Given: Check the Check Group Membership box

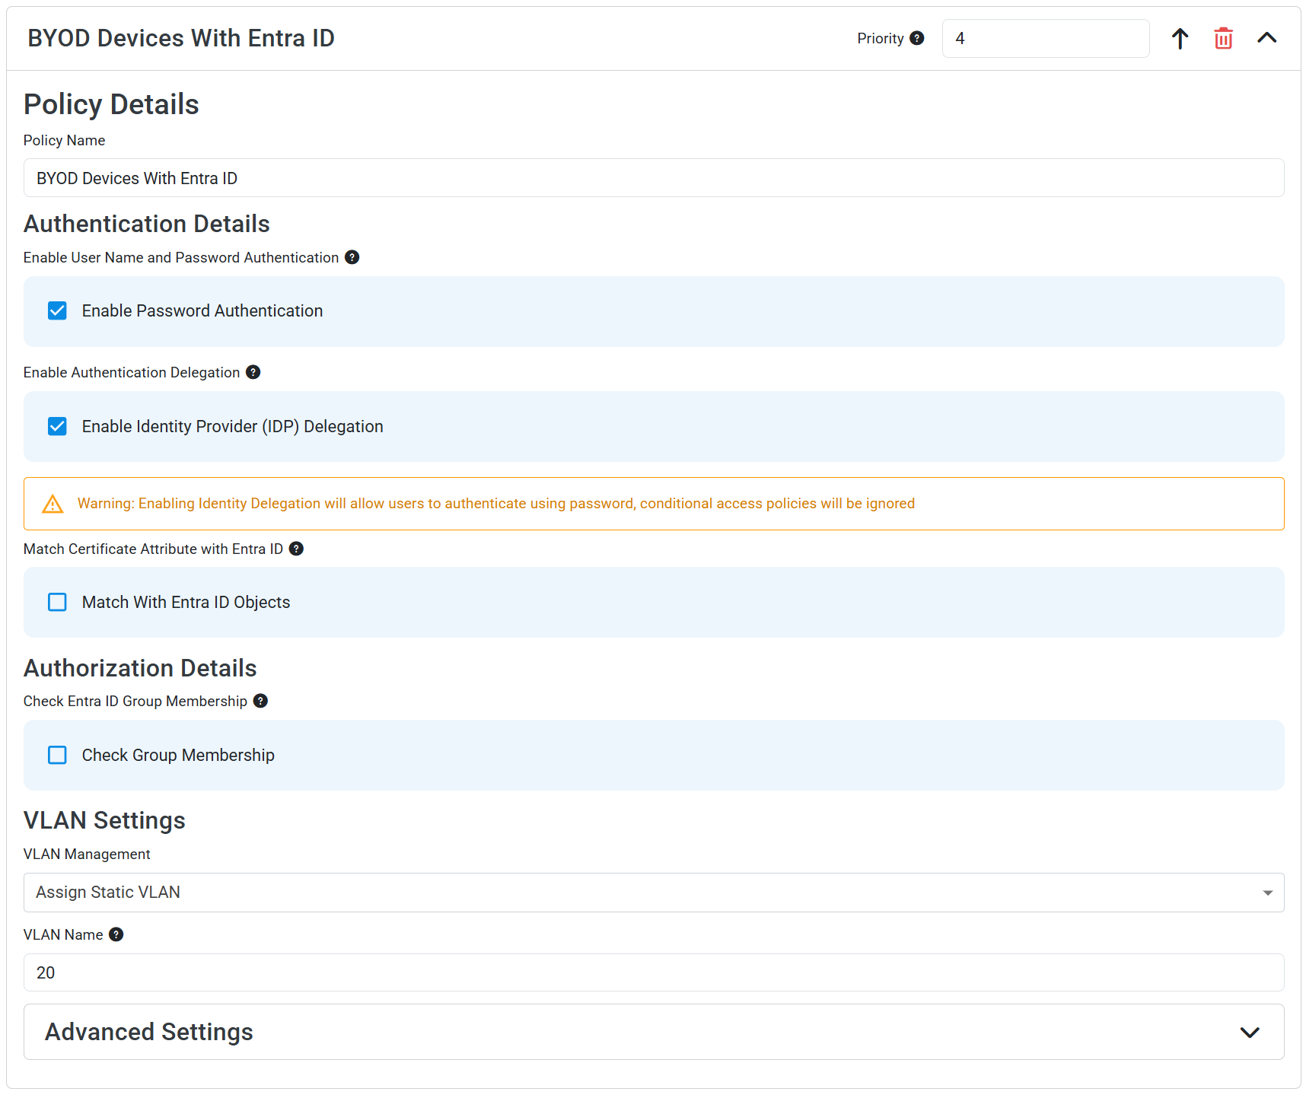Looking at the screenshot, I should click(57, 755).
